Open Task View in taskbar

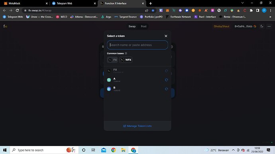[93, 150]
